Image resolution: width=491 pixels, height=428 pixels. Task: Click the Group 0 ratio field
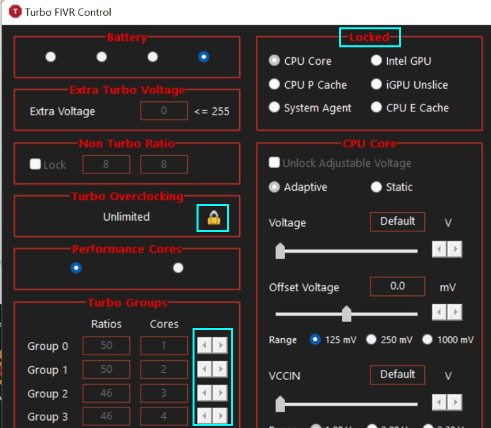pos(106,345)
